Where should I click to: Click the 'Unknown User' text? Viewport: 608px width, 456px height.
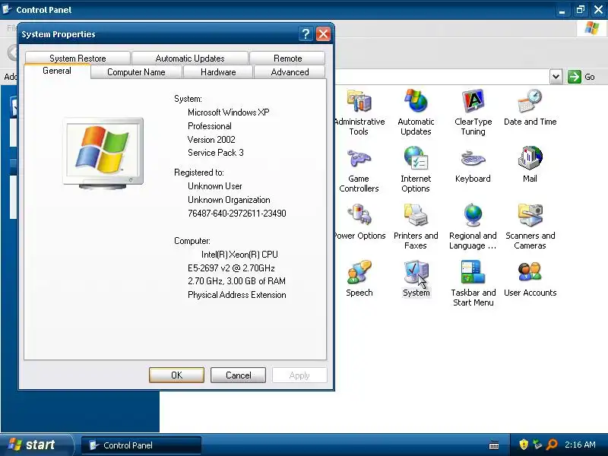click(x=215, y=186)
